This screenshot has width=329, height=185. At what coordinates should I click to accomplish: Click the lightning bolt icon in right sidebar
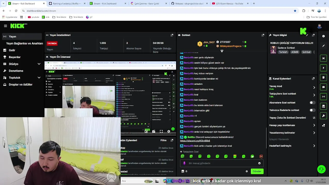324,68
